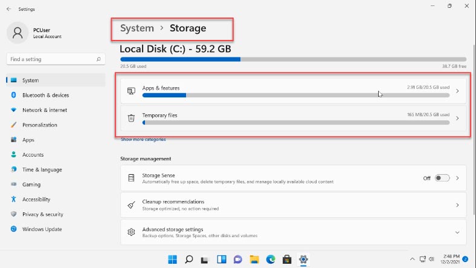Screen dimensions: 476x268
Task: Click the Storage Sense drive icon
Action: click(x=131, y=178)
